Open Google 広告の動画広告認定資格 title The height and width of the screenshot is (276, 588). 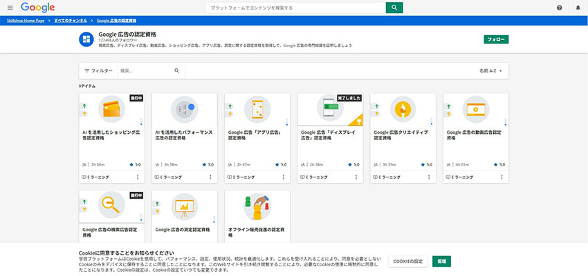[x=475, y=135]
